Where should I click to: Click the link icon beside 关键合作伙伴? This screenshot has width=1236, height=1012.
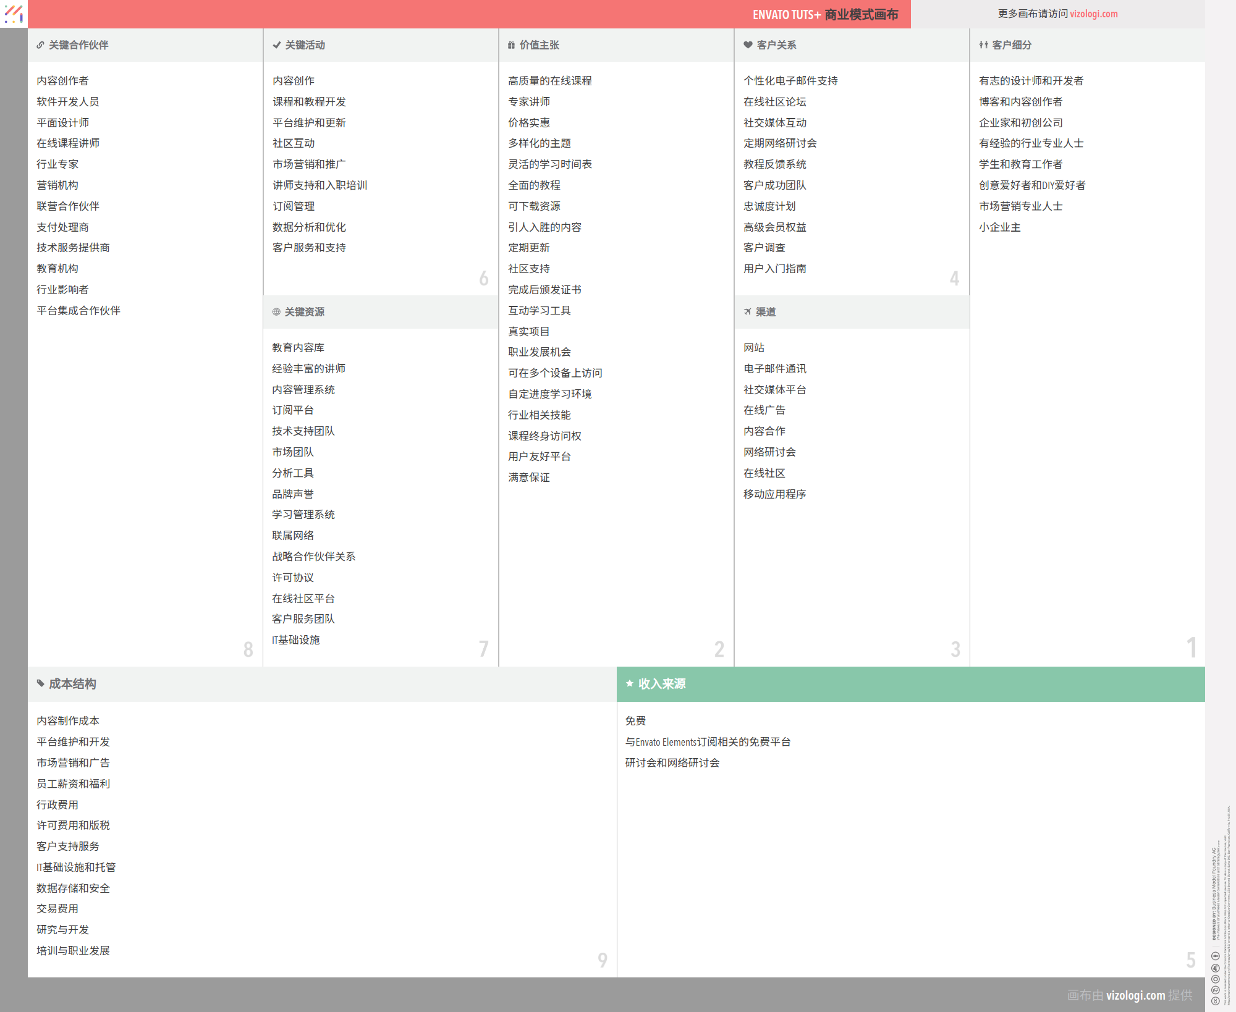pyautogui.click(x=40, y=45)
